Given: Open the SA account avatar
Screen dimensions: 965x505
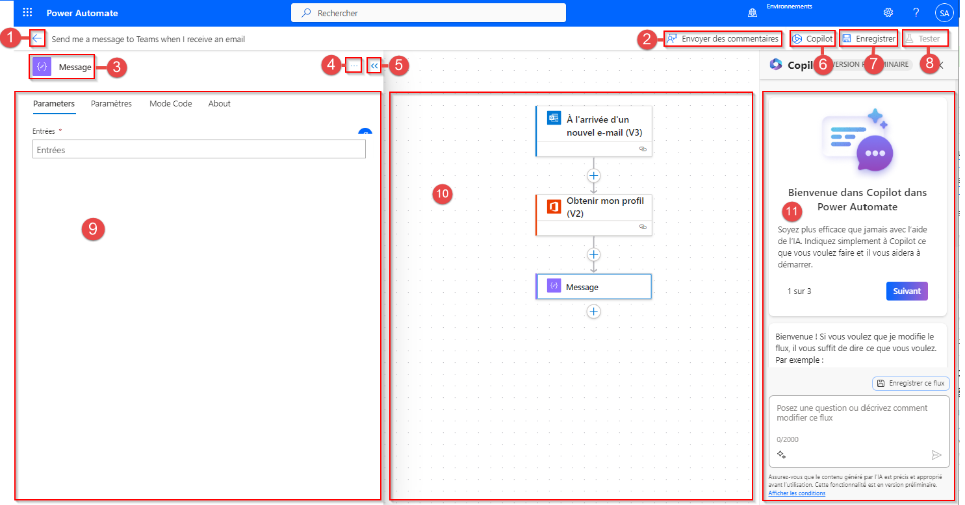Looking at the screenshot, I should coord(944,13).
